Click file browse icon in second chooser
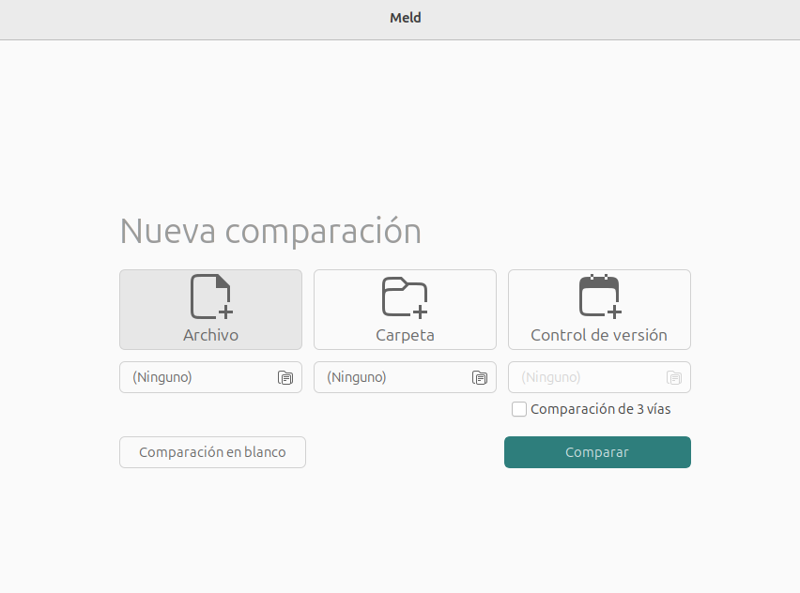 [480, 378]
